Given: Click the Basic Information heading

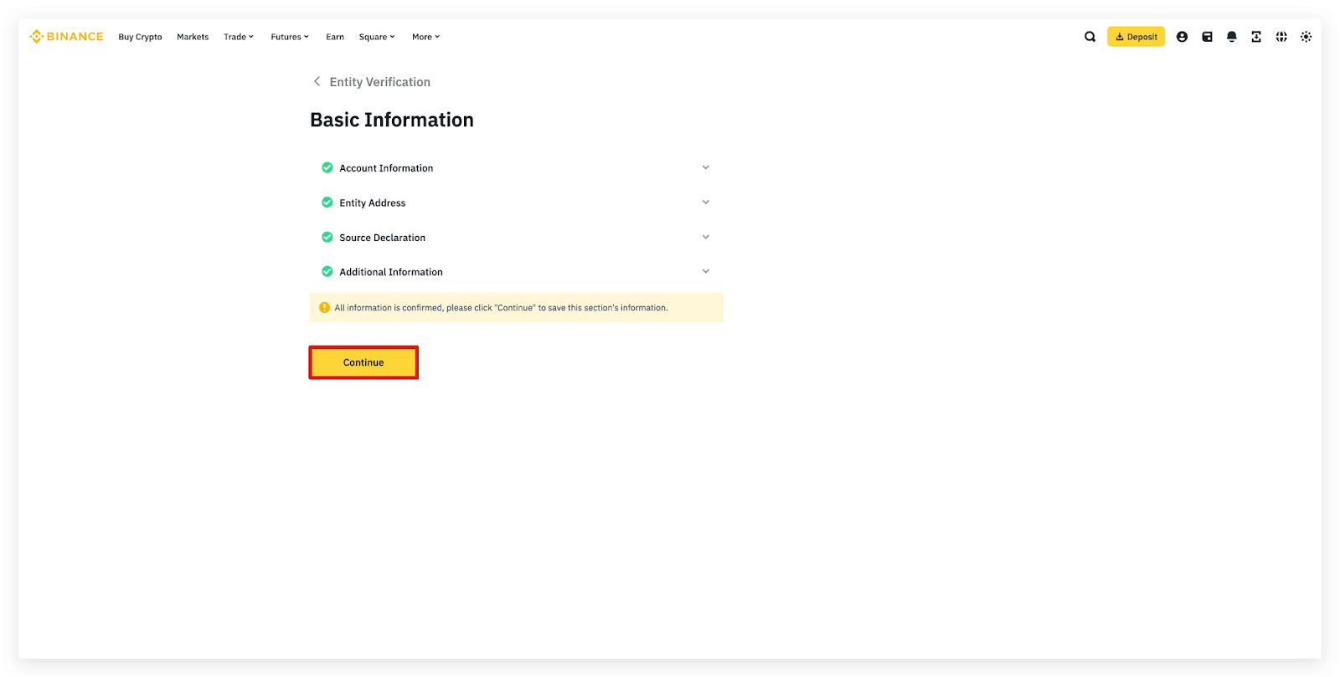Looking at the screenshot, I should coord(392,120).
